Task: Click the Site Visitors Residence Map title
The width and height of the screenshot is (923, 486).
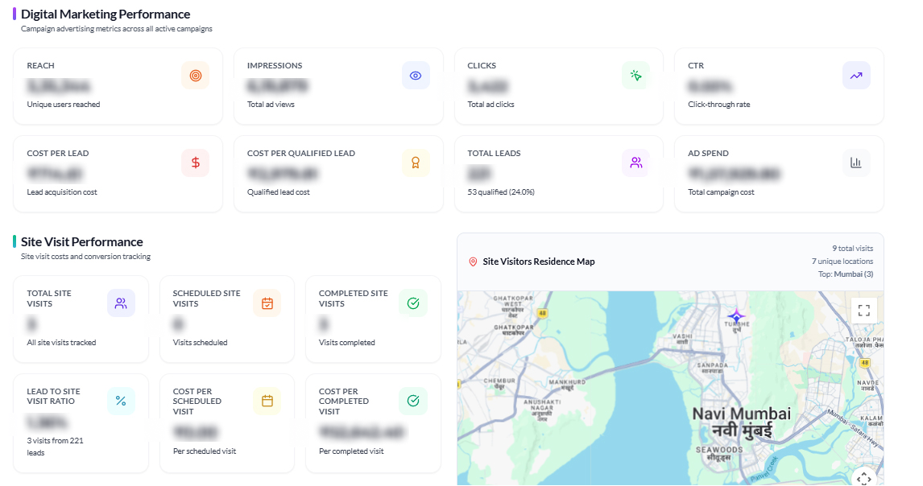Action: coord(539,262)
